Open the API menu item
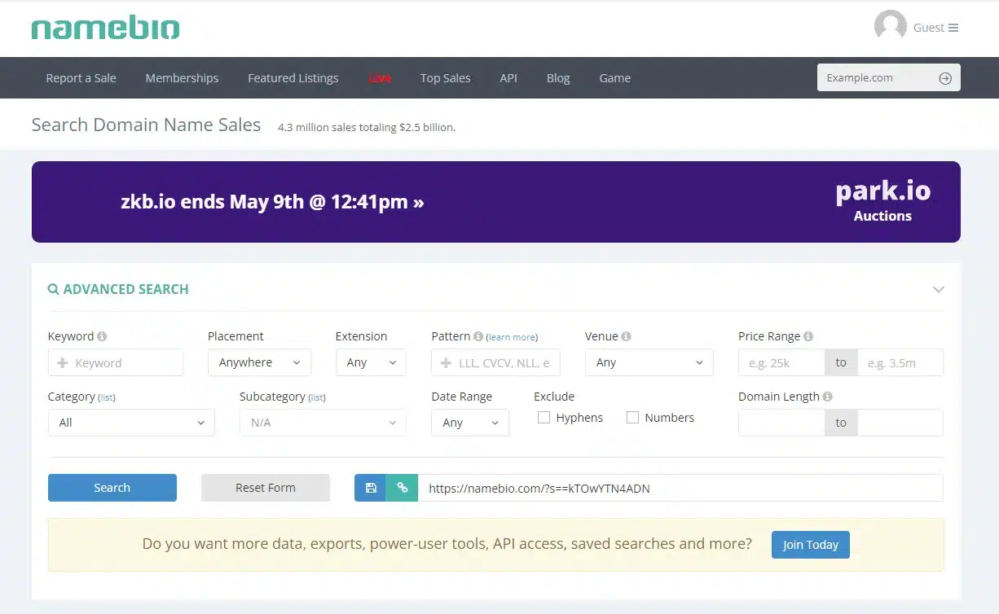The height and width of the screenshot is (614, 999). pyautogui.click(x=508, y=78)
